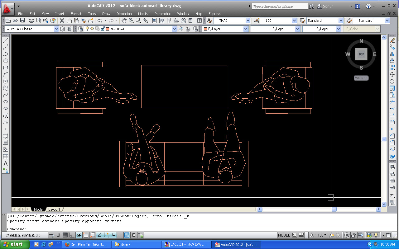Open the LACVIET mtd9 EVA taskbar button
The image size is (399, 249).
186,244
